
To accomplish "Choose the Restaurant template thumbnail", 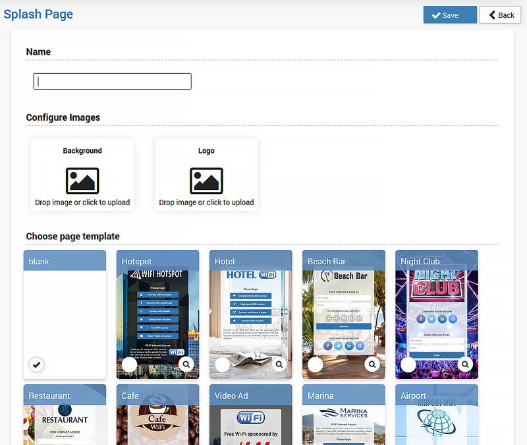I will click(x=65, y=415).
